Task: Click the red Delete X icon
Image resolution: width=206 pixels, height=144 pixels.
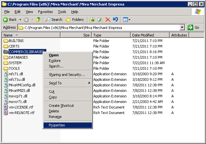Action: click(x=108, y=20)
